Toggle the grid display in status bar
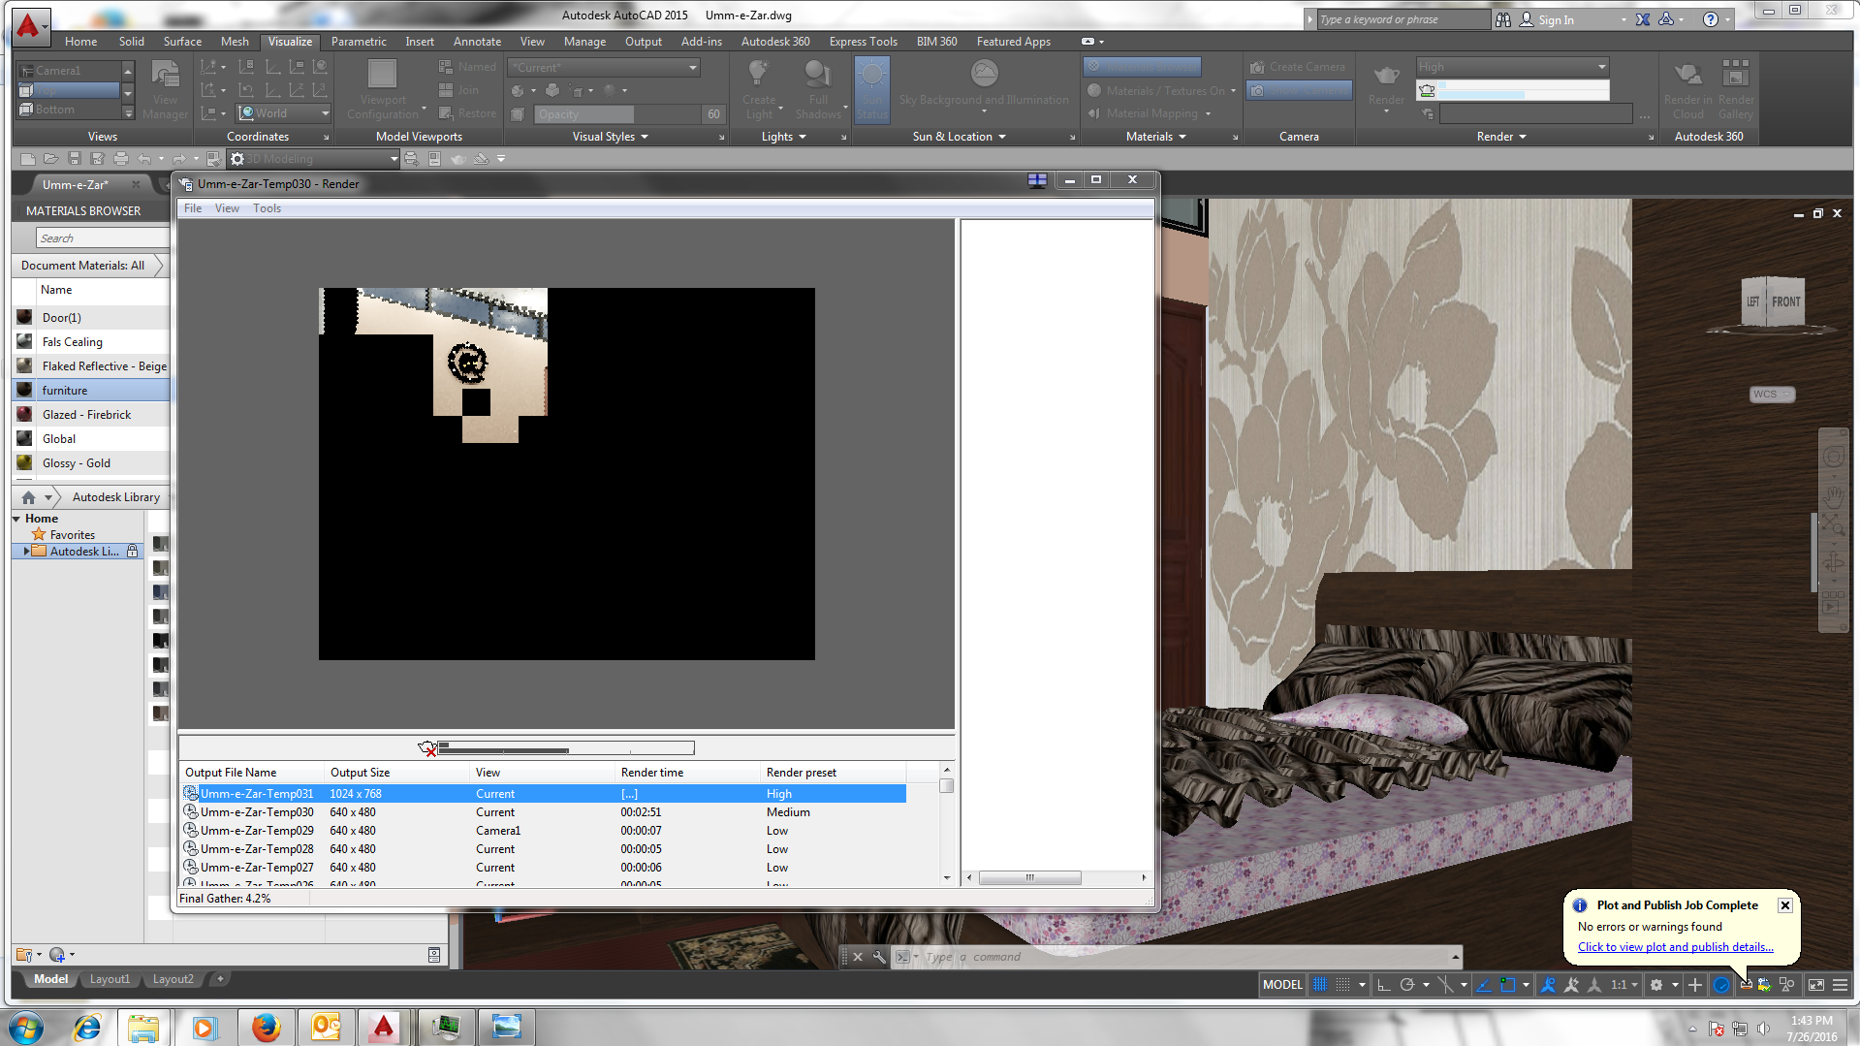 [1320, 985]
